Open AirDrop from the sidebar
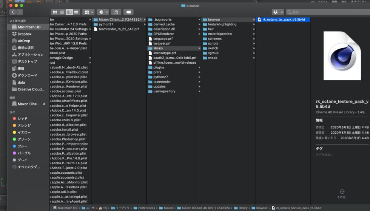This screenshot has height=211, width=370. pyautogui.click(x=23, y=41)
